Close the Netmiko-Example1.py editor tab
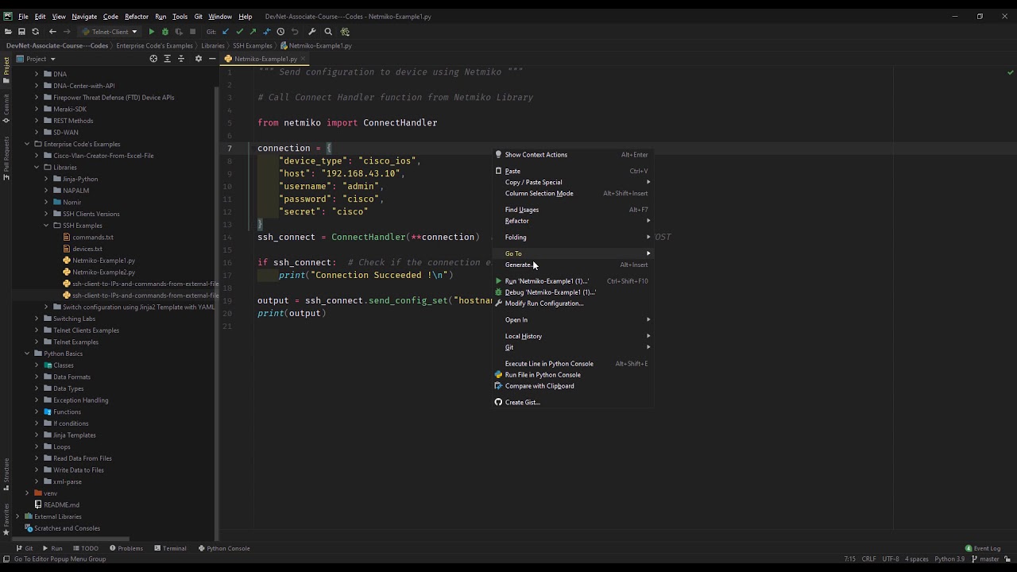This screenshot has height=572, width=1017. point(304,59)
